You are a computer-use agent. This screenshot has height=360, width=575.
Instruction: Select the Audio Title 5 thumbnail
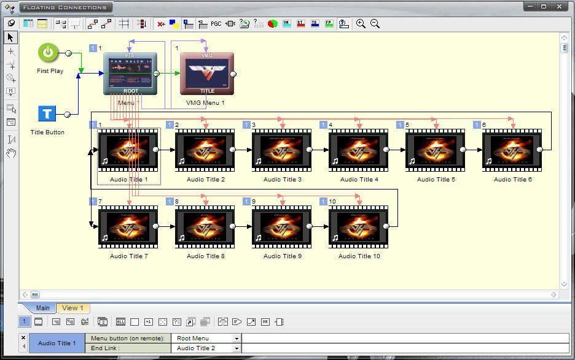click(435, 150)
